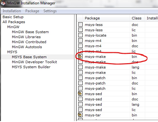Select Basic Setup in the left tree

coord(13,17)
